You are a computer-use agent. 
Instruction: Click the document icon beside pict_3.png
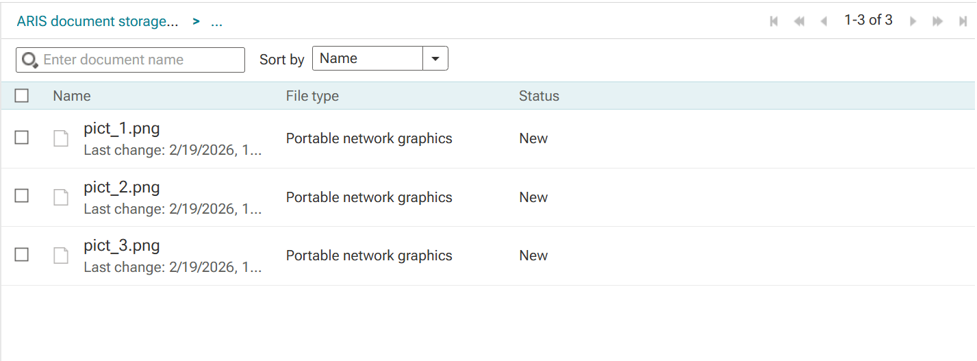click(61, 256)
